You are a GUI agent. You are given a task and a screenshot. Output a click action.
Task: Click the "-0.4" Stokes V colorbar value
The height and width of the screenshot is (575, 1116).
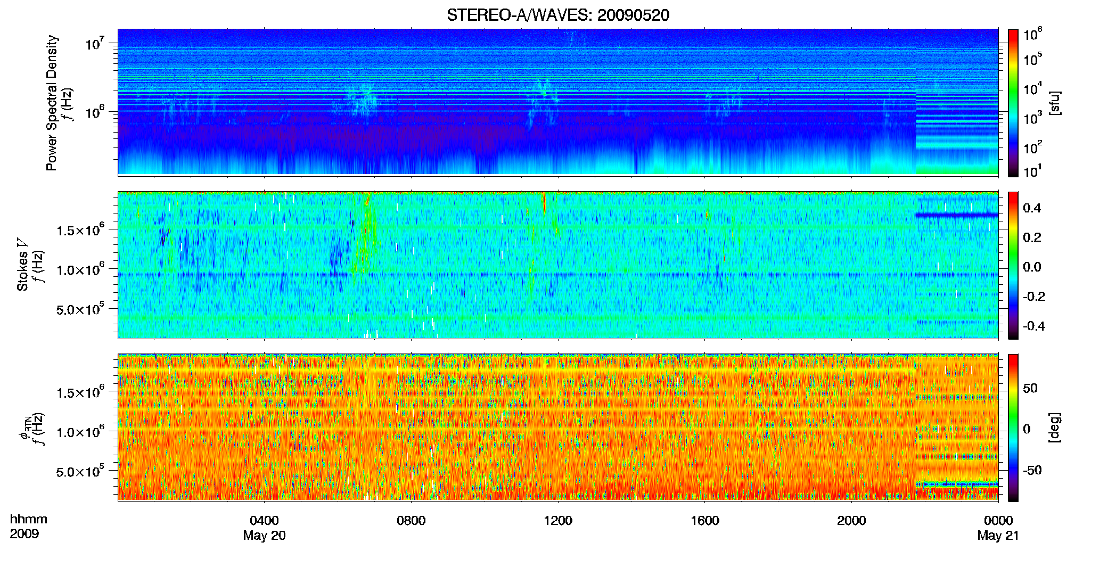click(1034, 326)
